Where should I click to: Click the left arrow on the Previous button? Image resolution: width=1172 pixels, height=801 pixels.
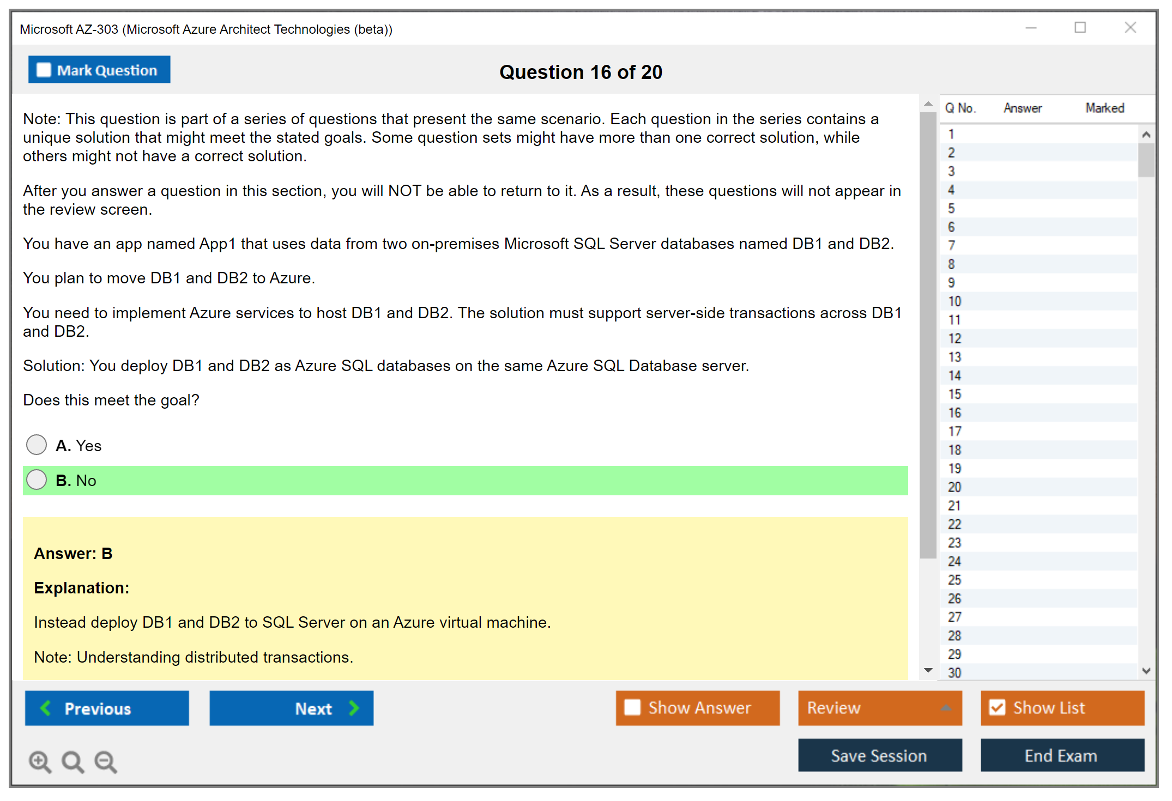(x=46, y=708)
